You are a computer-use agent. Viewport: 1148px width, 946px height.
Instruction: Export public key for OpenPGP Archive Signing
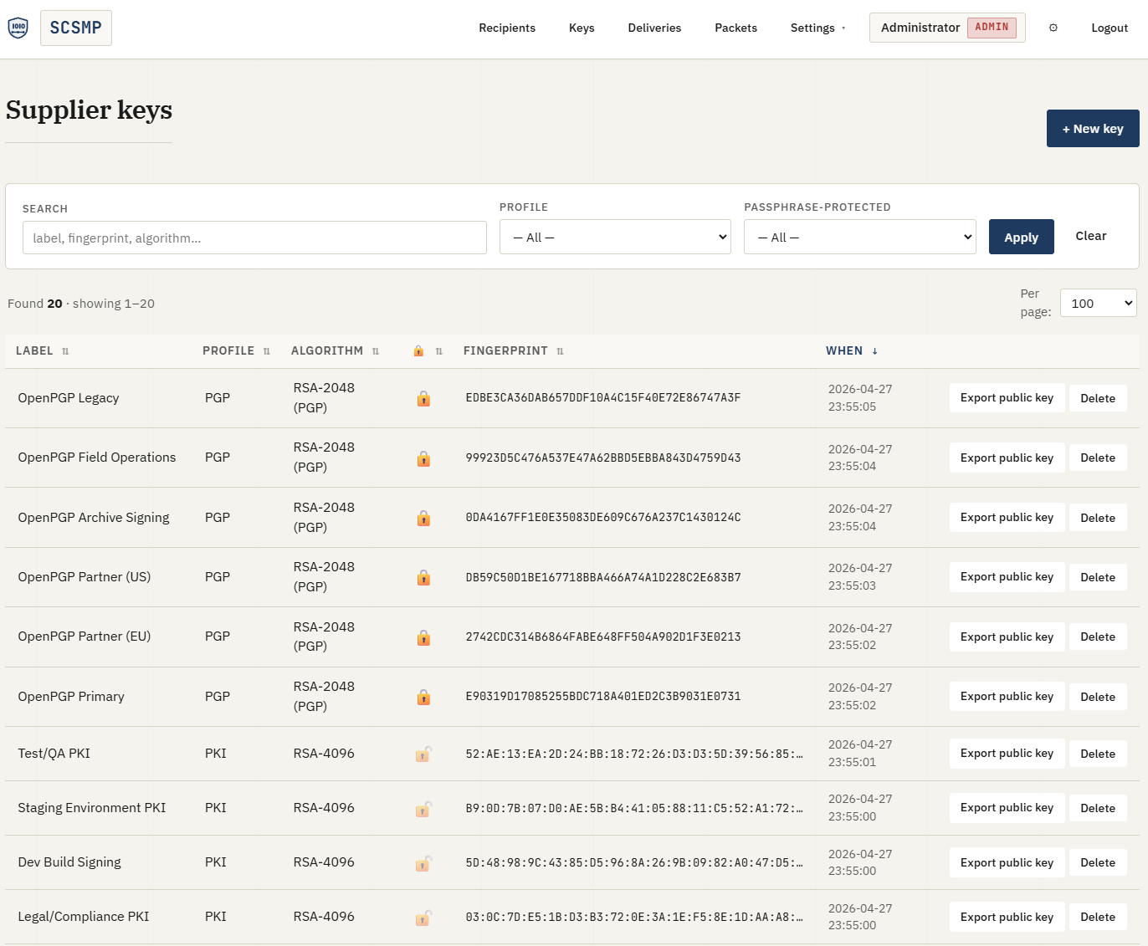click(1007, 518)
